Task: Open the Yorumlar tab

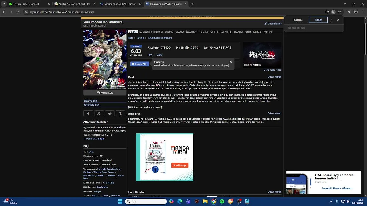Action: point(204,32)
